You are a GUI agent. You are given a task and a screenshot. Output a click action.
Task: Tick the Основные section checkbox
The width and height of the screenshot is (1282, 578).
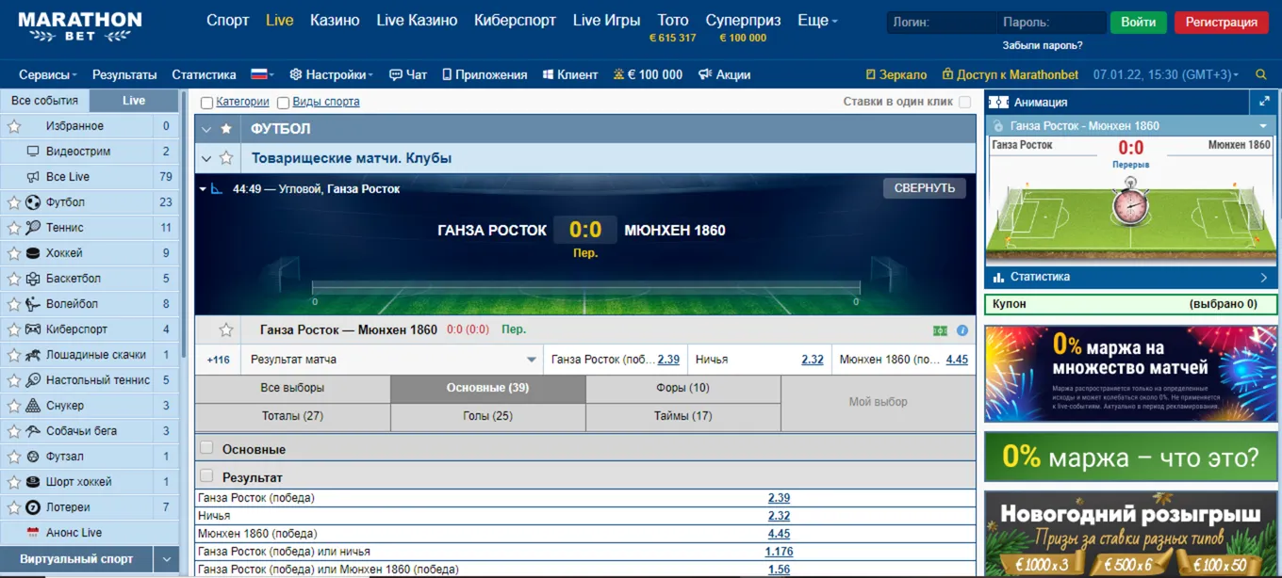pos(206,448)
